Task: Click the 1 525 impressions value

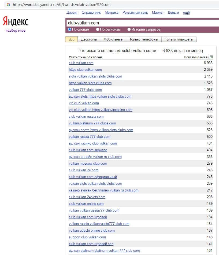Action: [x=208, y=83]
